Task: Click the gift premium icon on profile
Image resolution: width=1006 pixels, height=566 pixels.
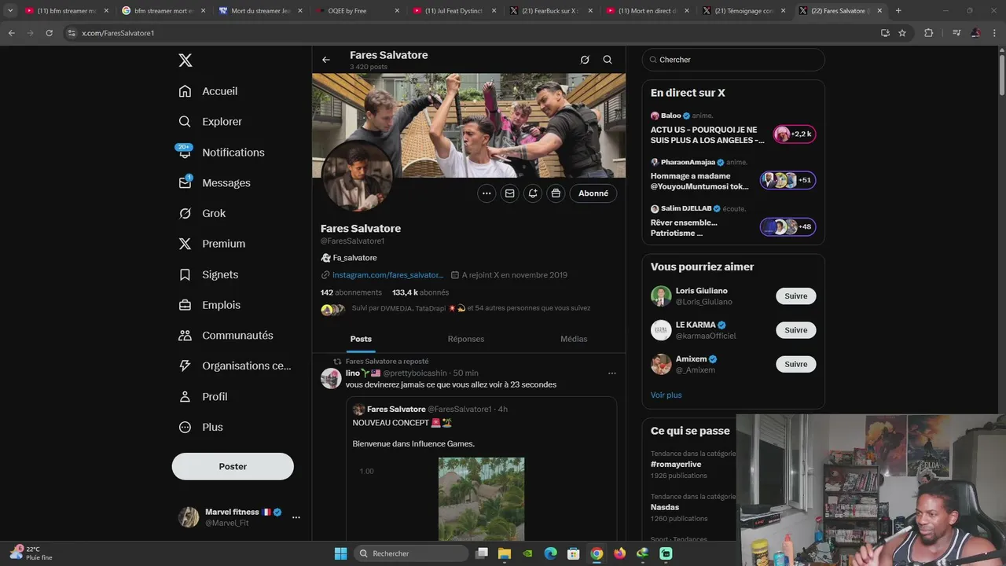Action: coord(556,193)
